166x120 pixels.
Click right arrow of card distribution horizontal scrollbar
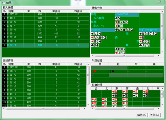click(158, 55)
